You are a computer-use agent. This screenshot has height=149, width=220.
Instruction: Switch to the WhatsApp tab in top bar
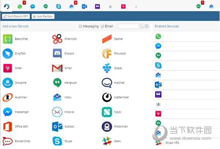[x=20, y=7]
